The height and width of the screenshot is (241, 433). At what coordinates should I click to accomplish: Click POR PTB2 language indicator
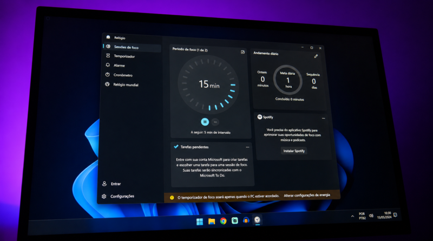pyautogui.click(x=362, y=216)
